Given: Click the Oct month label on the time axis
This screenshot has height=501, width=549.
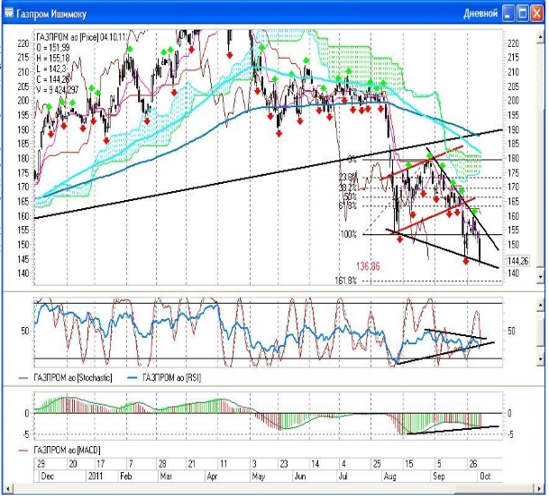Looking at the screenshot, I should pos(485,476).
